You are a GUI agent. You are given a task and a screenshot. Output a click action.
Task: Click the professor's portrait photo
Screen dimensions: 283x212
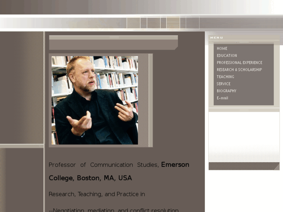coord(95,100)
